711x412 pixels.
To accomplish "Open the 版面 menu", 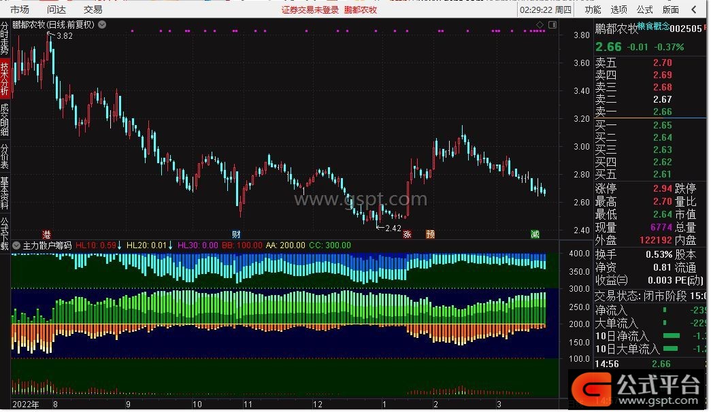I will pos(671,10).
